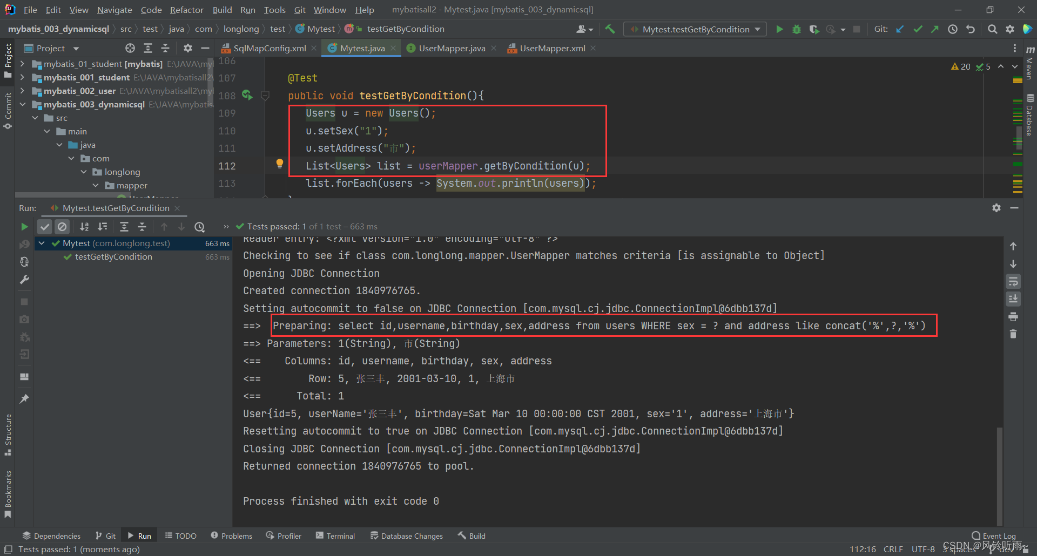Toggle the Commit tool window stripe button
Viewport: 1037px width, 556px height.
(8, 111)
